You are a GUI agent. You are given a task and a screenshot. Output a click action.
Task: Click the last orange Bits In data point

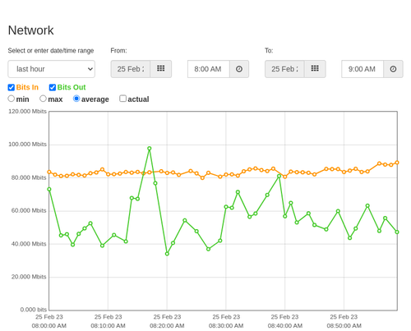click(397, 163)
